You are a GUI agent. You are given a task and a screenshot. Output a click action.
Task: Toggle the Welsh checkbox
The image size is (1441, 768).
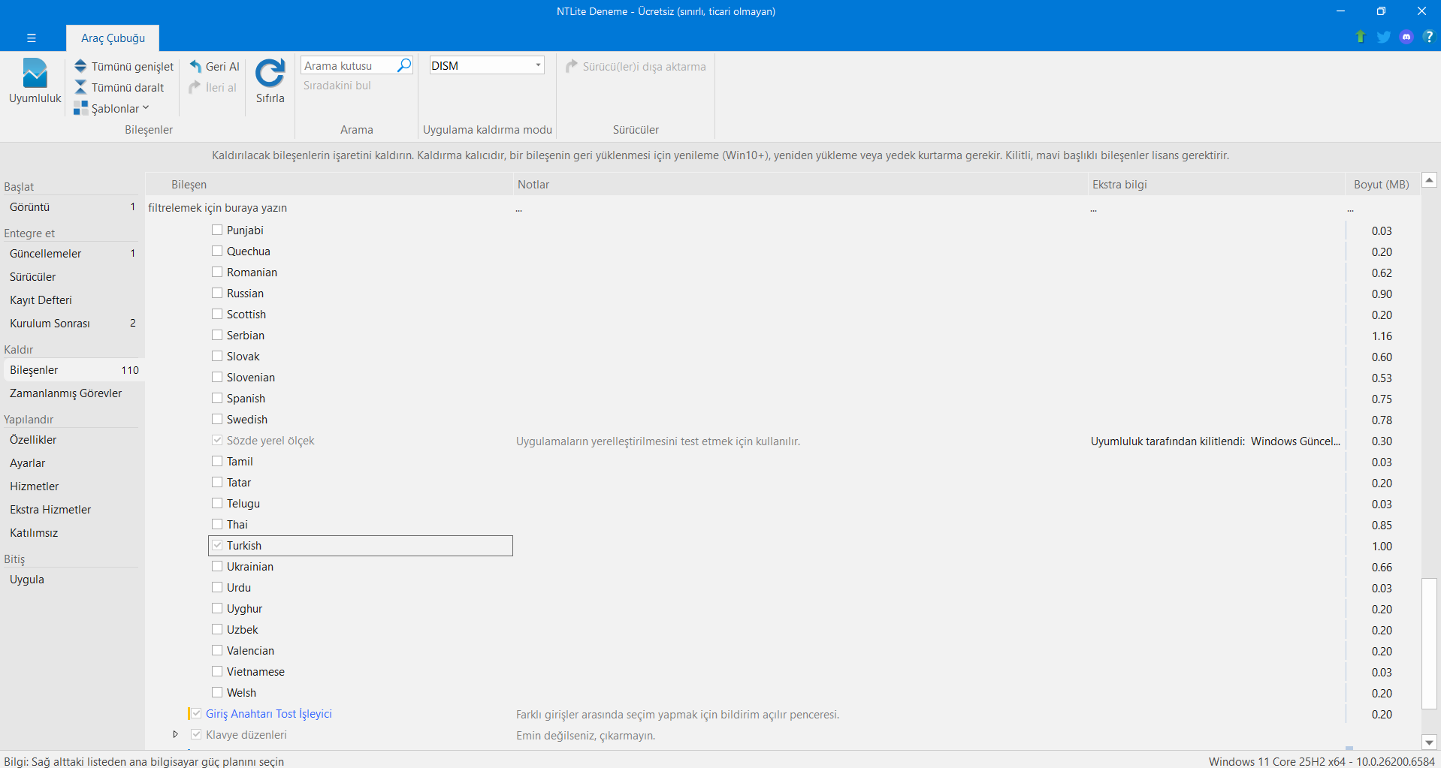(217, 692)
